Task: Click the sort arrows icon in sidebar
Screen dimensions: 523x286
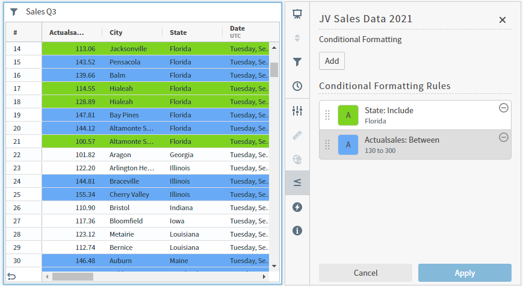Action: tap(297, 38)
